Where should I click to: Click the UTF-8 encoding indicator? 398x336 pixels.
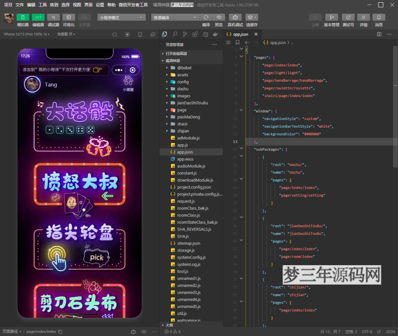(367, 331)
